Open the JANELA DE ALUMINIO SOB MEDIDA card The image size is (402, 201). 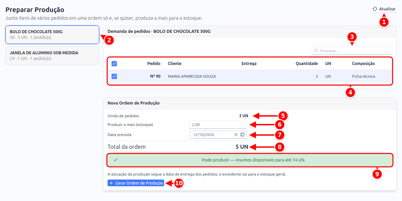point(52,56)
